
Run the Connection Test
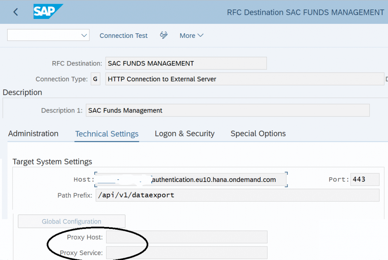[x=123, y=35]
